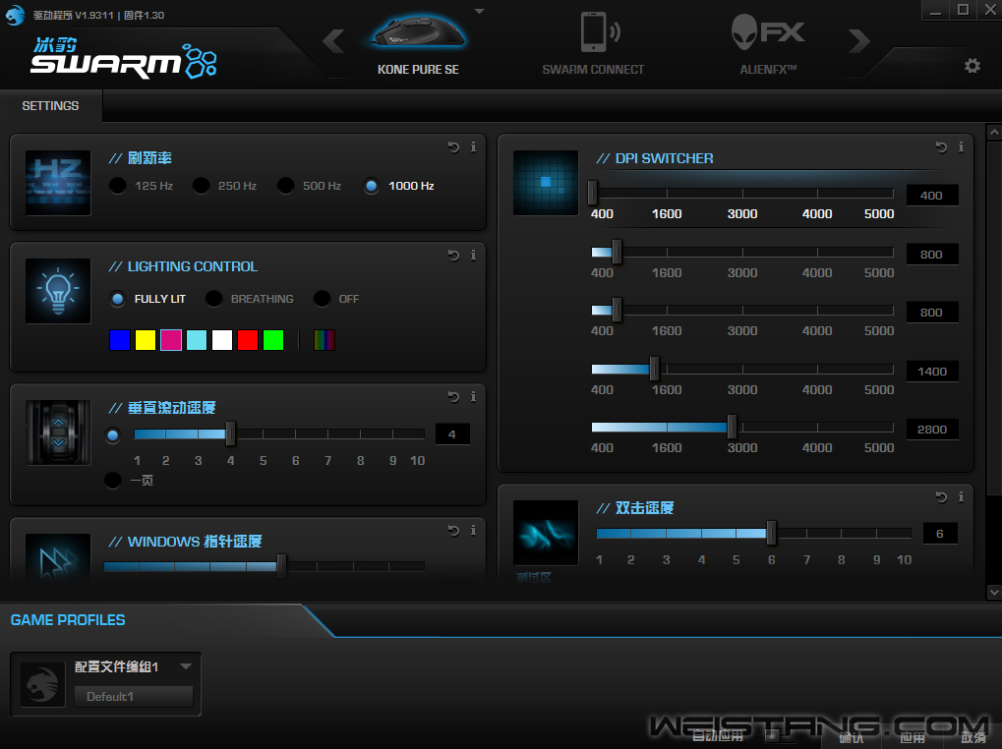The width and height of the screenshot is (1002, 749).
Task: Turn lighting OFF
Action: click(x=323, y=299)
